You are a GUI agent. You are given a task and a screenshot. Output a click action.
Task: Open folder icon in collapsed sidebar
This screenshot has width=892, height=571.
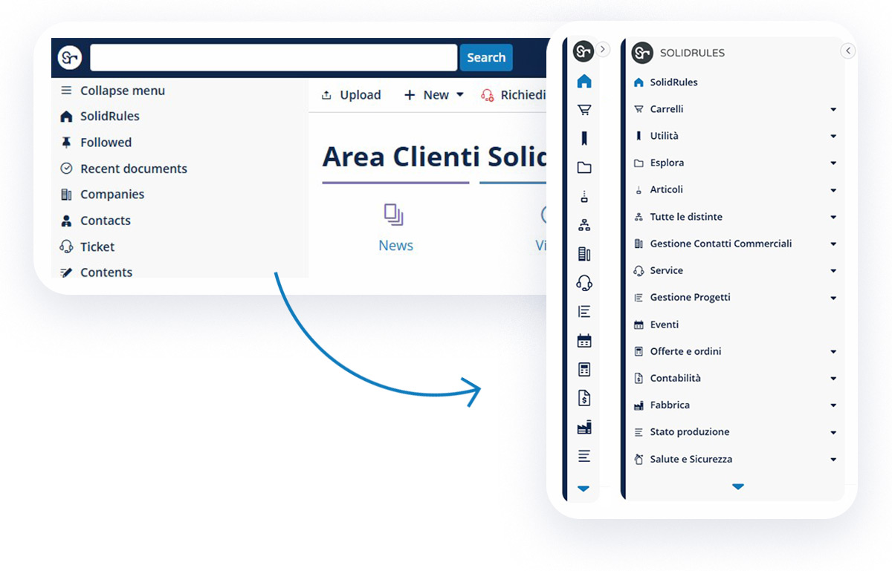[x=584, y=168]
